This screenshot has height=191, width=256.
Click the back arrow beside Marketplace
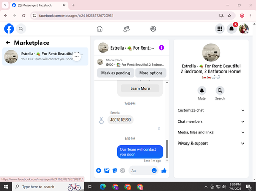(8, 43)
